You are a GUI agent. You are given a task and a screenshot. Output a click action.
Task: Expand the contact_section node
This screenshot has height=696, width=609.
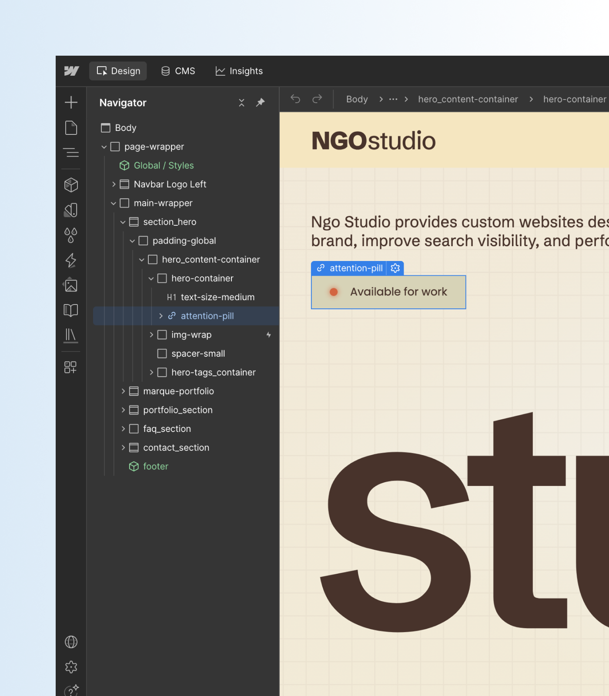123,447
